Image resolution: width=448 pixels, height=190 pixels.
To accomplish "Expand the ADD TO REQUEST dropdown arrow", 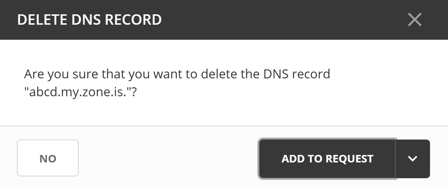I will 413,159.
